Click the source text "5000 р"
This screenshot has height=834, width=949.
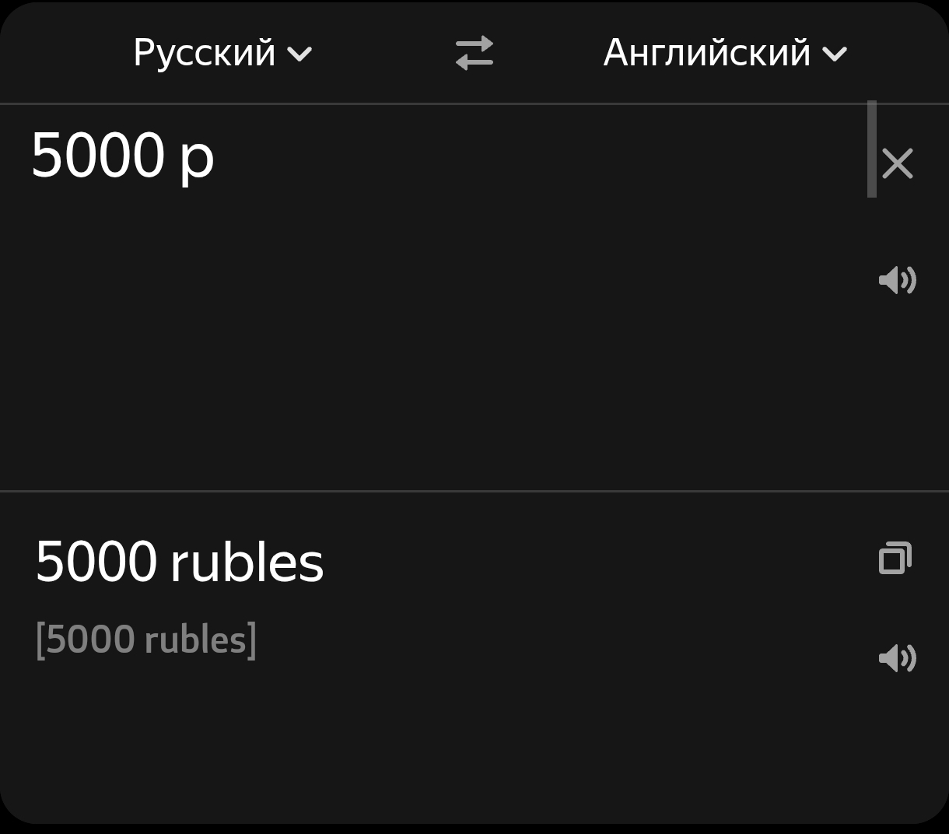click(x=122, y=156)
